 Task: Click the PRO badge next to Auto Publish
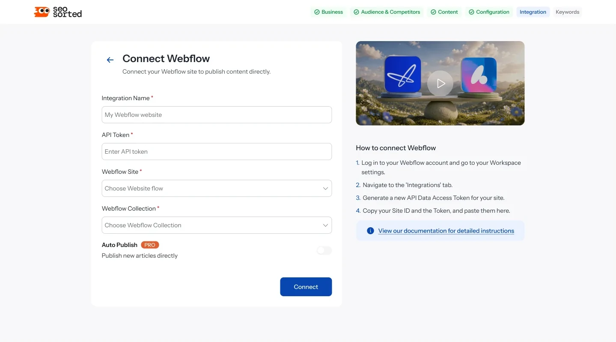pos(150,245)
